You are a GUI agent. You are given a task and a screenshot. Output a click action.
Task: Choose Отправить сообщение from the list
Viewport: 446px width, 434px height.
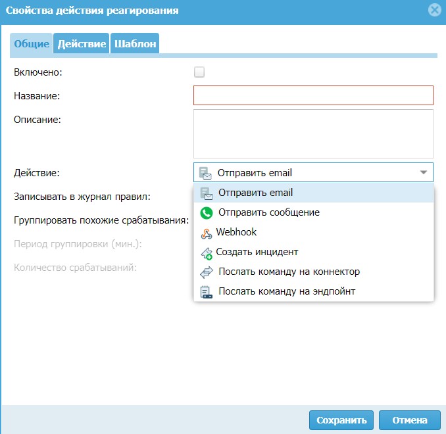268,213
